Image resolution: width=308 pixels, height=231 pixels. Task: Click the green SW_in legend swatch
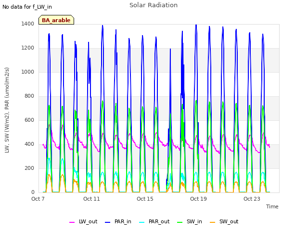pyautogui.click(x=180, y=222)
